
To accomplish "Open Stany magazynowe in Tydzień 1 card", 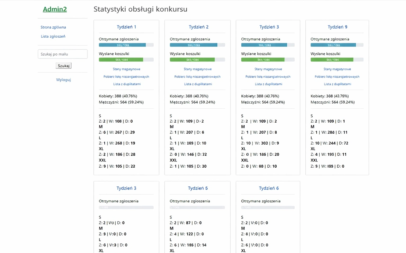I will pos(126,69).
